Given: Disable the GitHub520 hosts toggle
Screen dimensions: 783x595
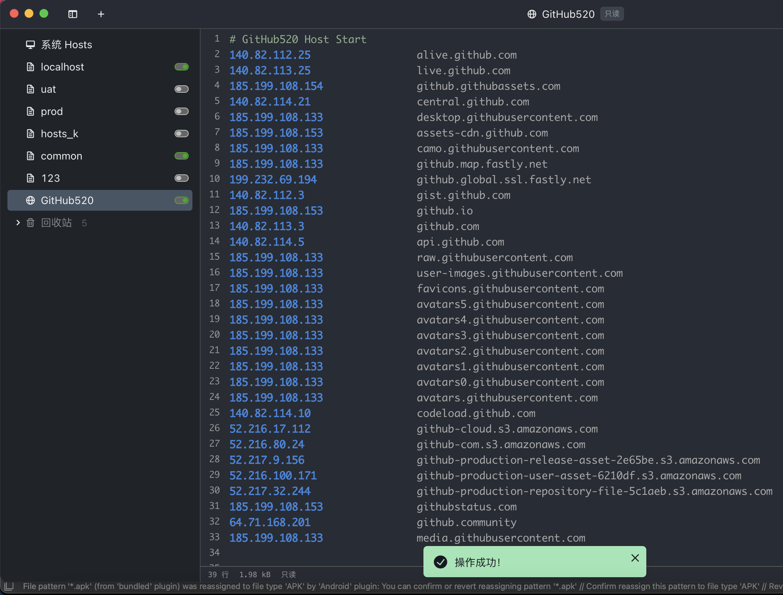Looking at the screenshot, I should click(182, 200).
